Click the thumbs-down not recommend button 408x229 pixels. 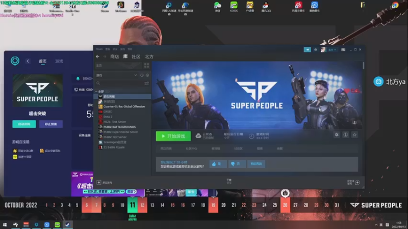coord(237,164)
